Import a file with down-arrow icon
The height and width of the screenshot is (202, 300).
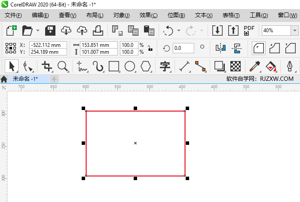(x=217, y=31)
